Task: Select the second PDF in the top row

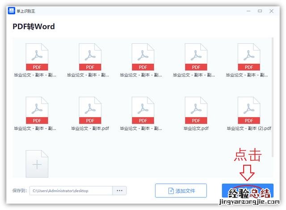Action: [x=90, y=57]
